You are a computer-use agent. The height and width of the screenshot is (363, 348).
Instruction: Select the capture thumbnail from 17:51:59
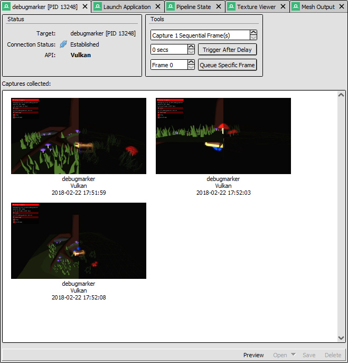[x=79, y=136]
